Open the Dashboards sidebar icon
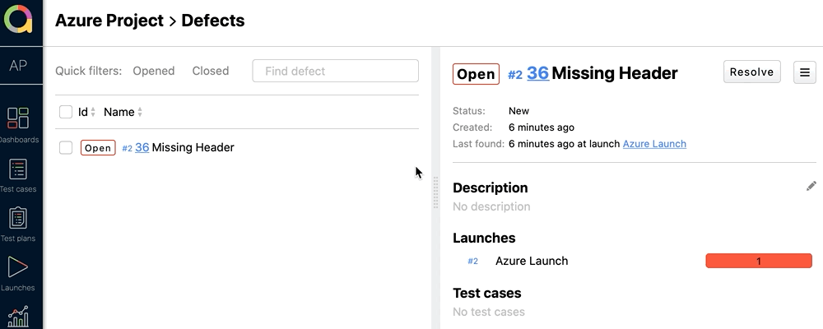823x329 pixels. click(18, 118)
